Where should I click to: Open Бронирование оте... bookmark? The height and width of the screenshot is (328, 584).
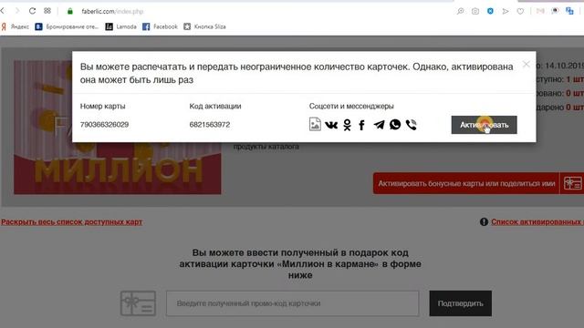pos(67,26)
